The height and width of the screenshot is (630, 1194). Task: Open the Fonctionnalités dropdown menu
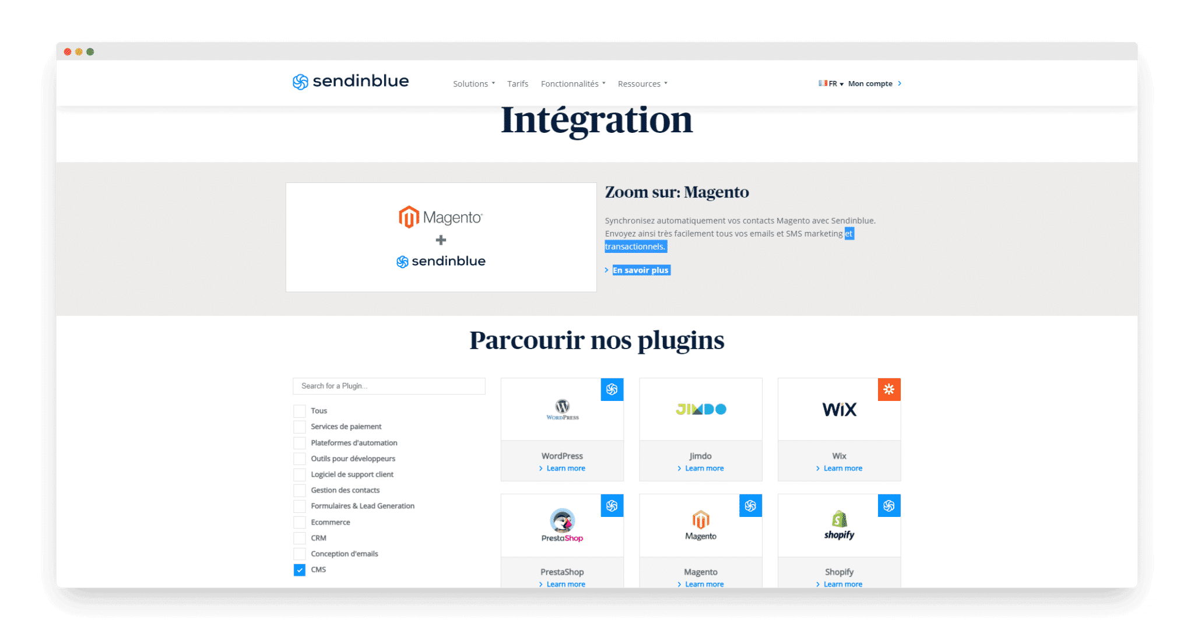click(x=573, y=84)
